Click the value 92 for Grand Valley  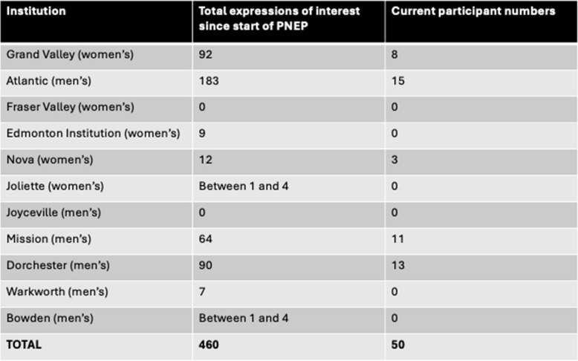point(206,54)
